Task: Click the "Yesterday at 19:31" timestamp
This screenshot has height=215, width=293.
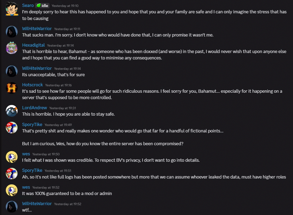Action: [x=63, y=108]
